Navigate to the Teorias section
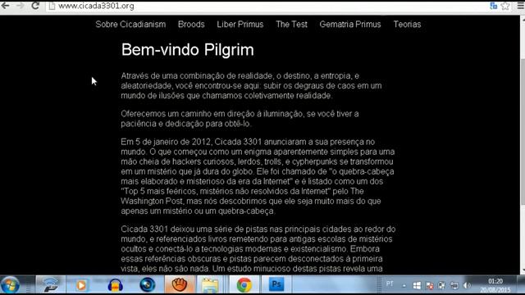The width and height of the screenshot is (525, 295). point(407,25)
